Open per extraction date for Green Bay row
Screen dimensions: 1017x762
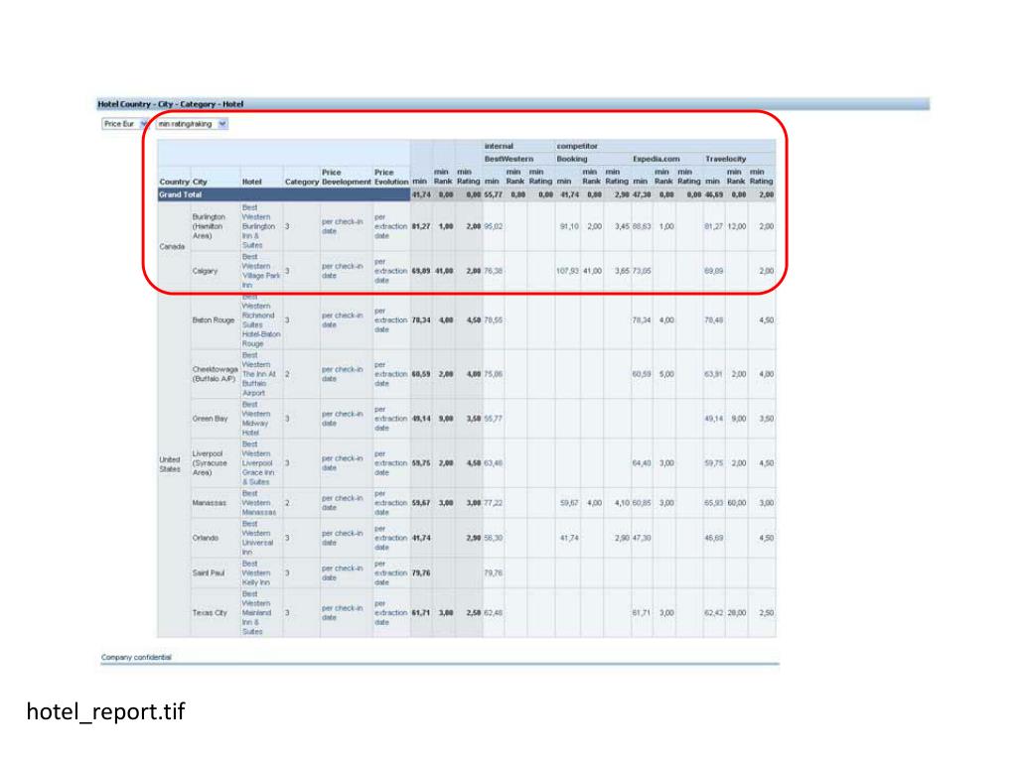(x=390, y=419)
